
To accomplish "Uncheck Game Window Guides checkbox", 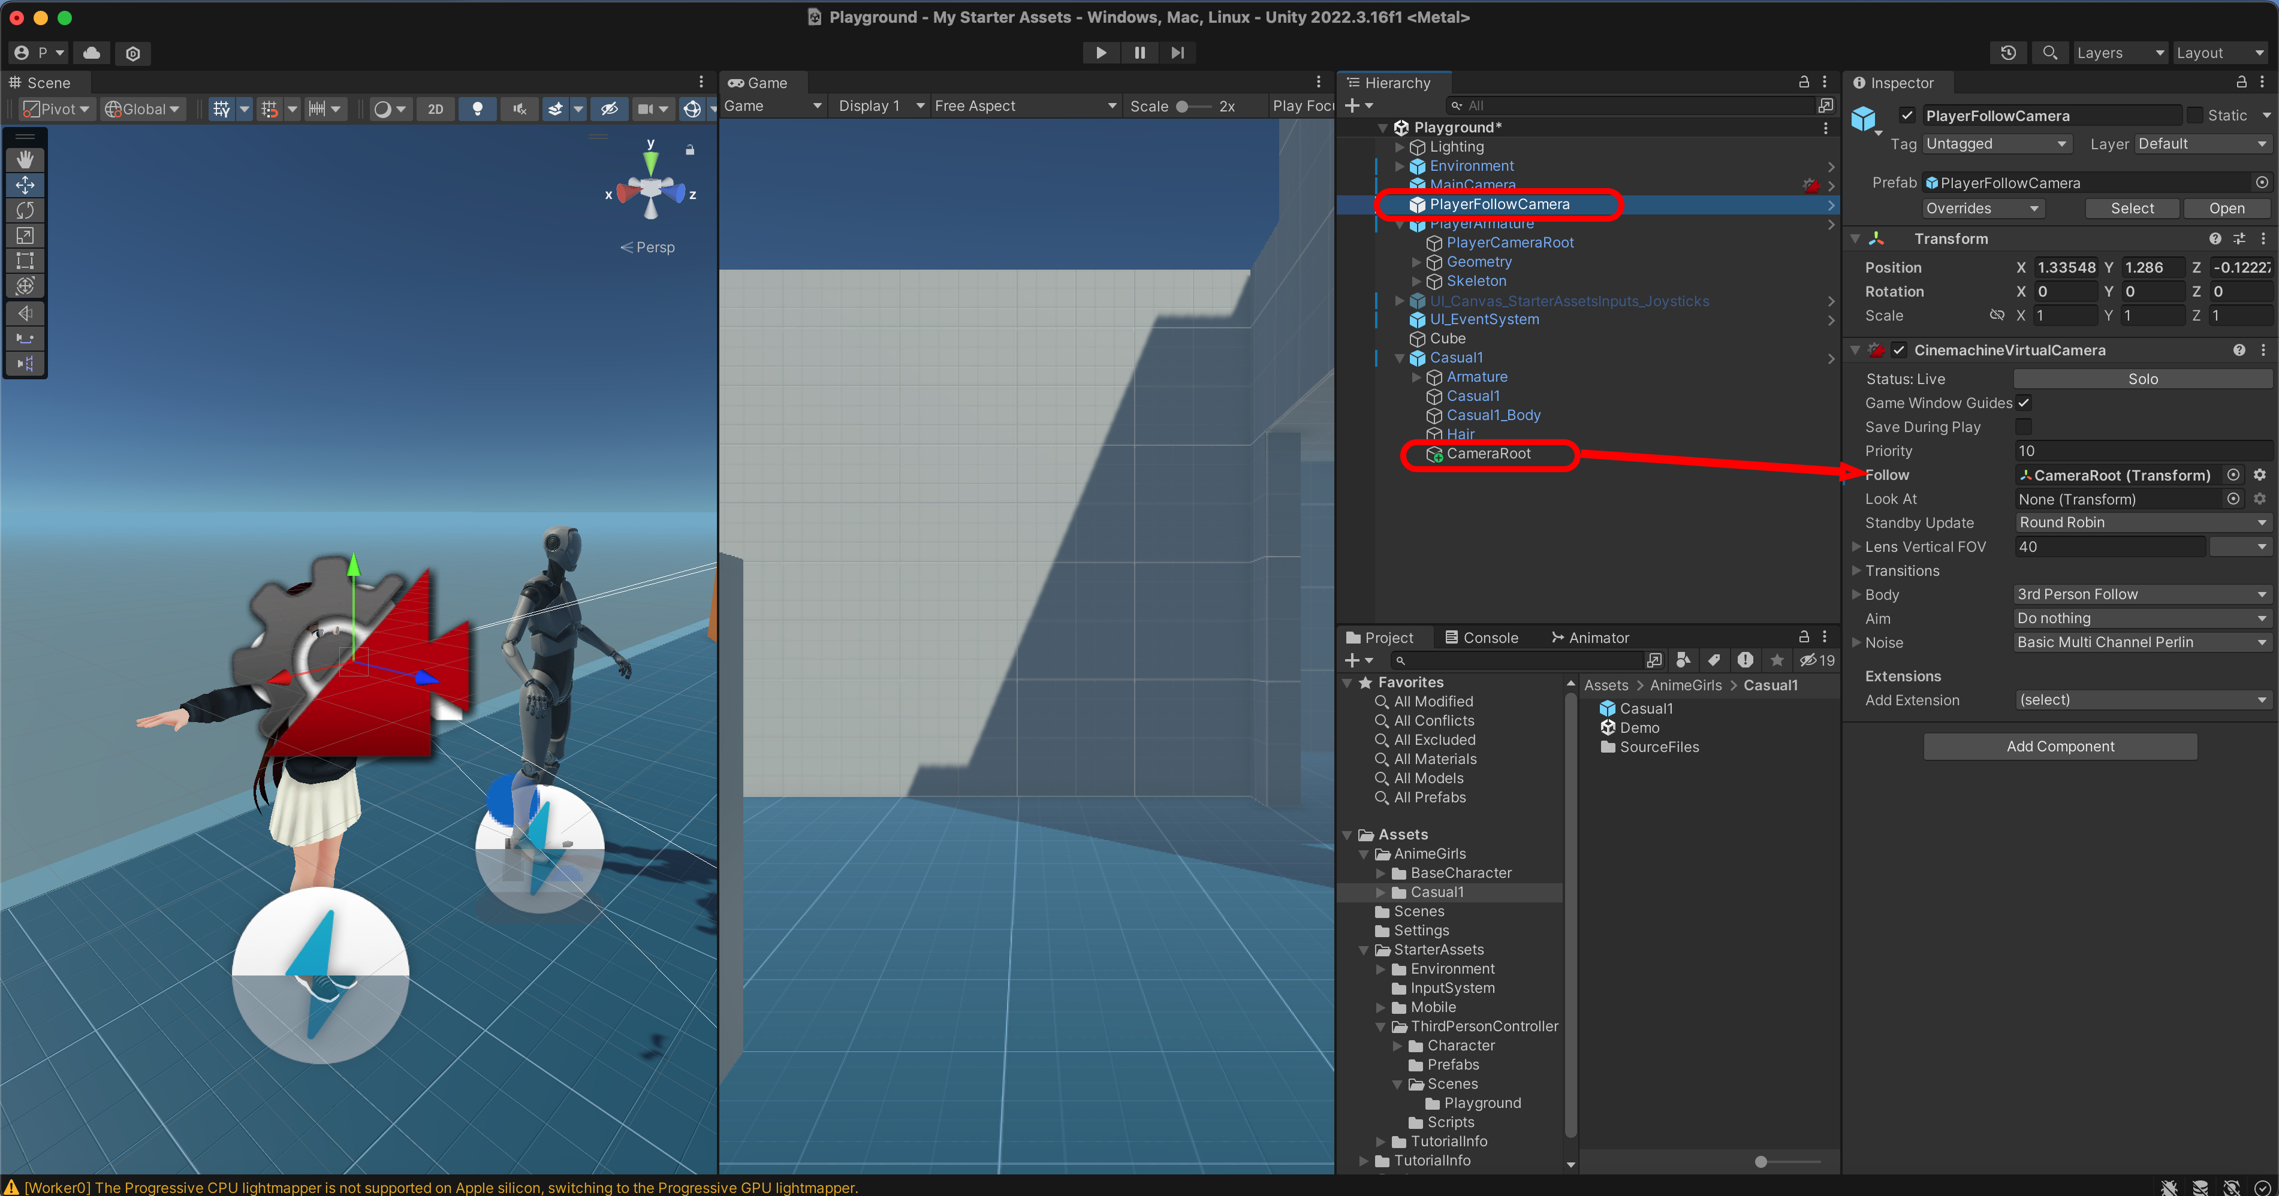I will pyautogui.click(x=2023, y=403).
